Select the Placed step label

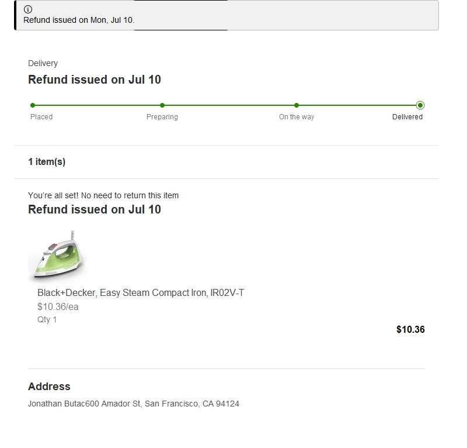point(41,117)
